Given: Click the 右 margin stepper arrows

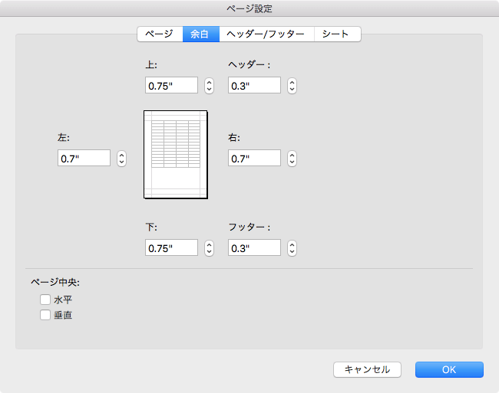Looking at the screenshot, I should [x=292, y=159].
